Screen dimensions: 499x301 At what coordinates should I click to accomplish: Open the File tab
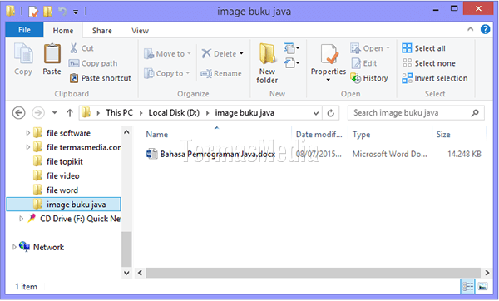click(24, 30)
